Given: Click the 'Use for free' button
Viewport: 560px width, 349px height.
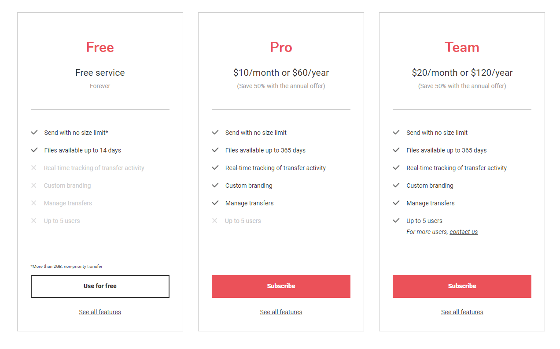Looking at the screenshot, I should coord(100,286).
